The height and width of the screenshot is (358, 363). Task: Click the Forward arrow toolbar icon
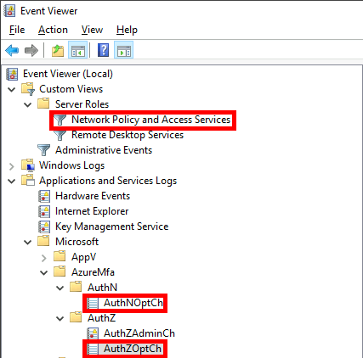pyautogui.click(x=31, y=51)
